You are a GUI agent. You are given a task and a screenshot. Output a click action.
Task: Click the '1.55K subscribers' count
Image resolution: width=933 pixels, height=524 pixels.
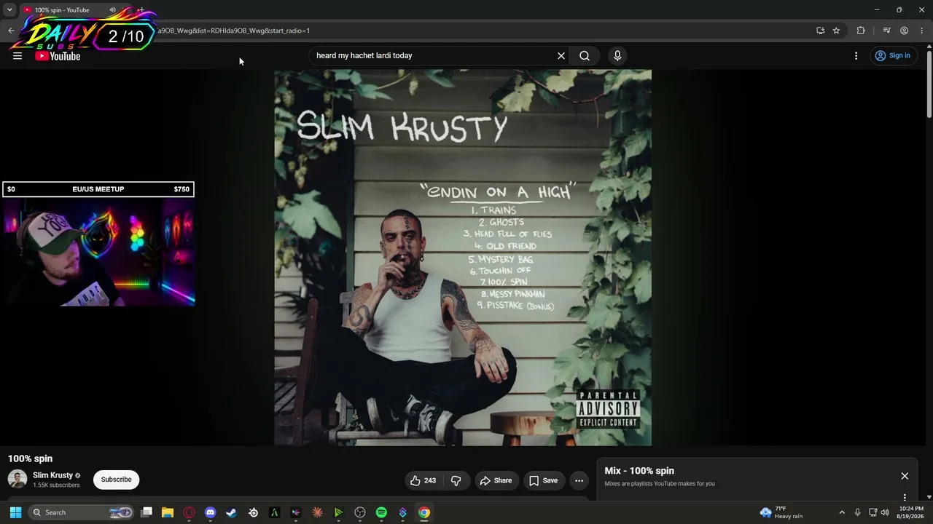point(56,485)
